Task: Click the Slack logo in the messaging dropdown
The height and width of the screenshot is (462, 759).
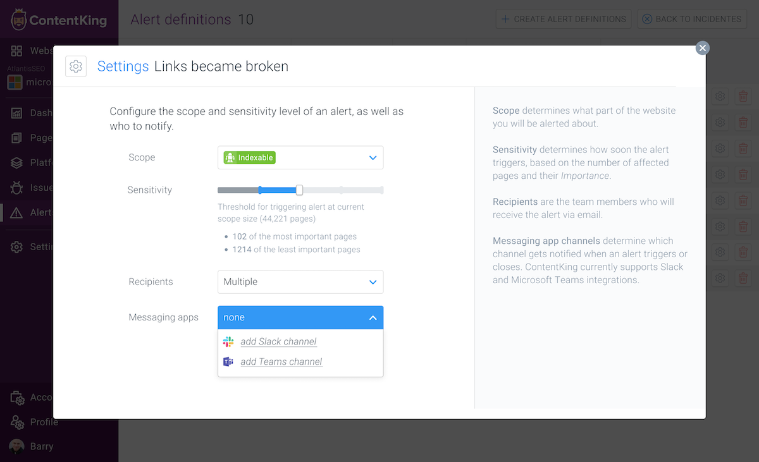Action: tap(228, 341)
